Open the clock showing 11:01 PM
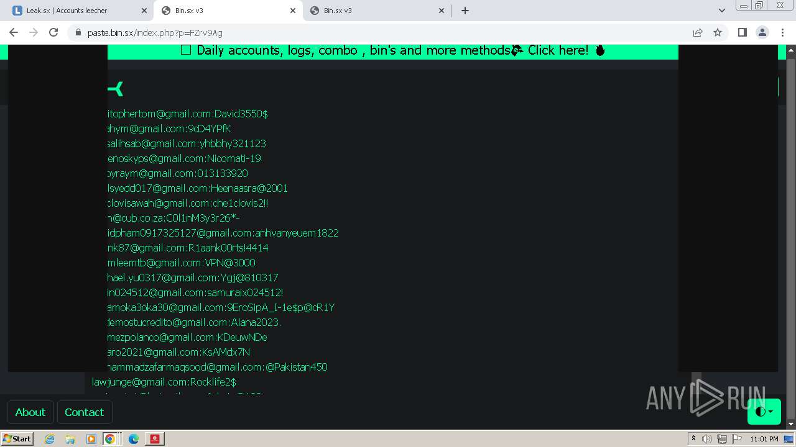 click(x=764, y=439)
